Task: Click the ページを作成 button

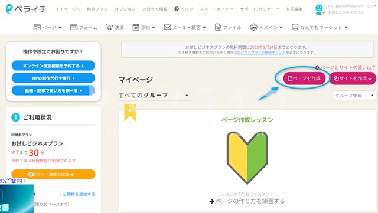Action: 304,78
